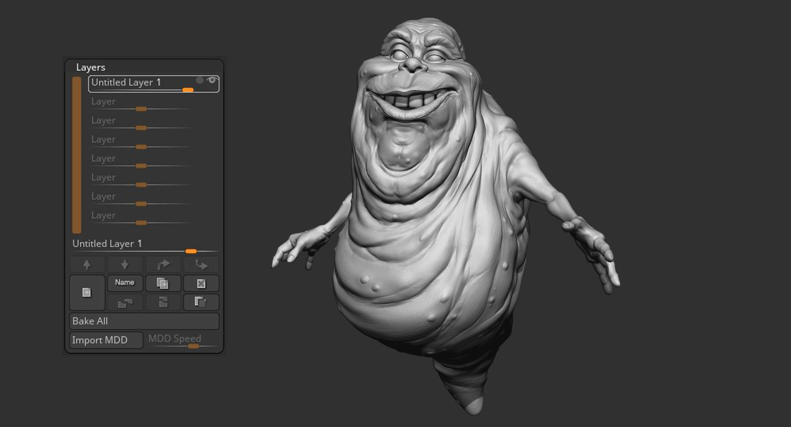Click the Move Layer Up arrow
The width and height of the screenshot is (791, 427).
(x=87, y=264)
